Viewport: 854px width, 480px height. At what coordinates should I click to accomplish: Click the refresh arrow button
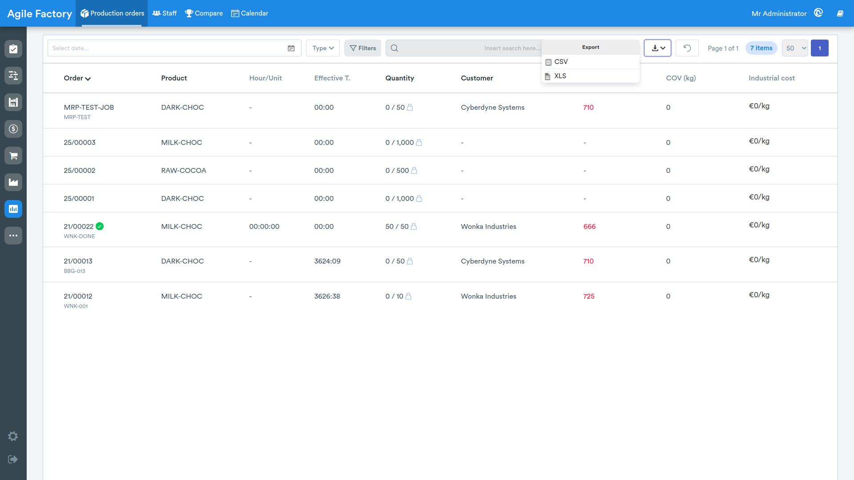[687, 48]
